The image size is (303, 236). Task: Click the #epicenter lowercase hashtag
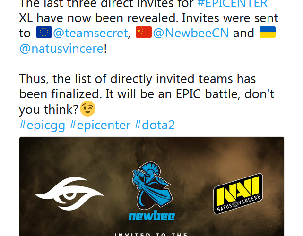tap(100, 125)
